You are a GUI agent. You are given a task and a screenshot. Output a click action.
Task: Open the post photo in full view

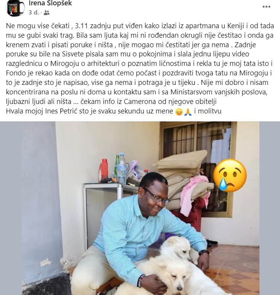click(x=140, y=208)
